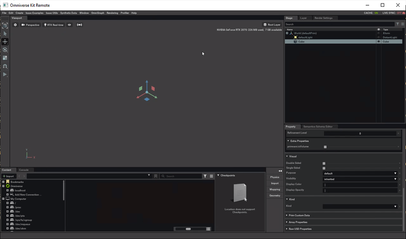Screen dimensions: 406x239
Task: Click the Content bookmark icon
Action: click(155, 176)
